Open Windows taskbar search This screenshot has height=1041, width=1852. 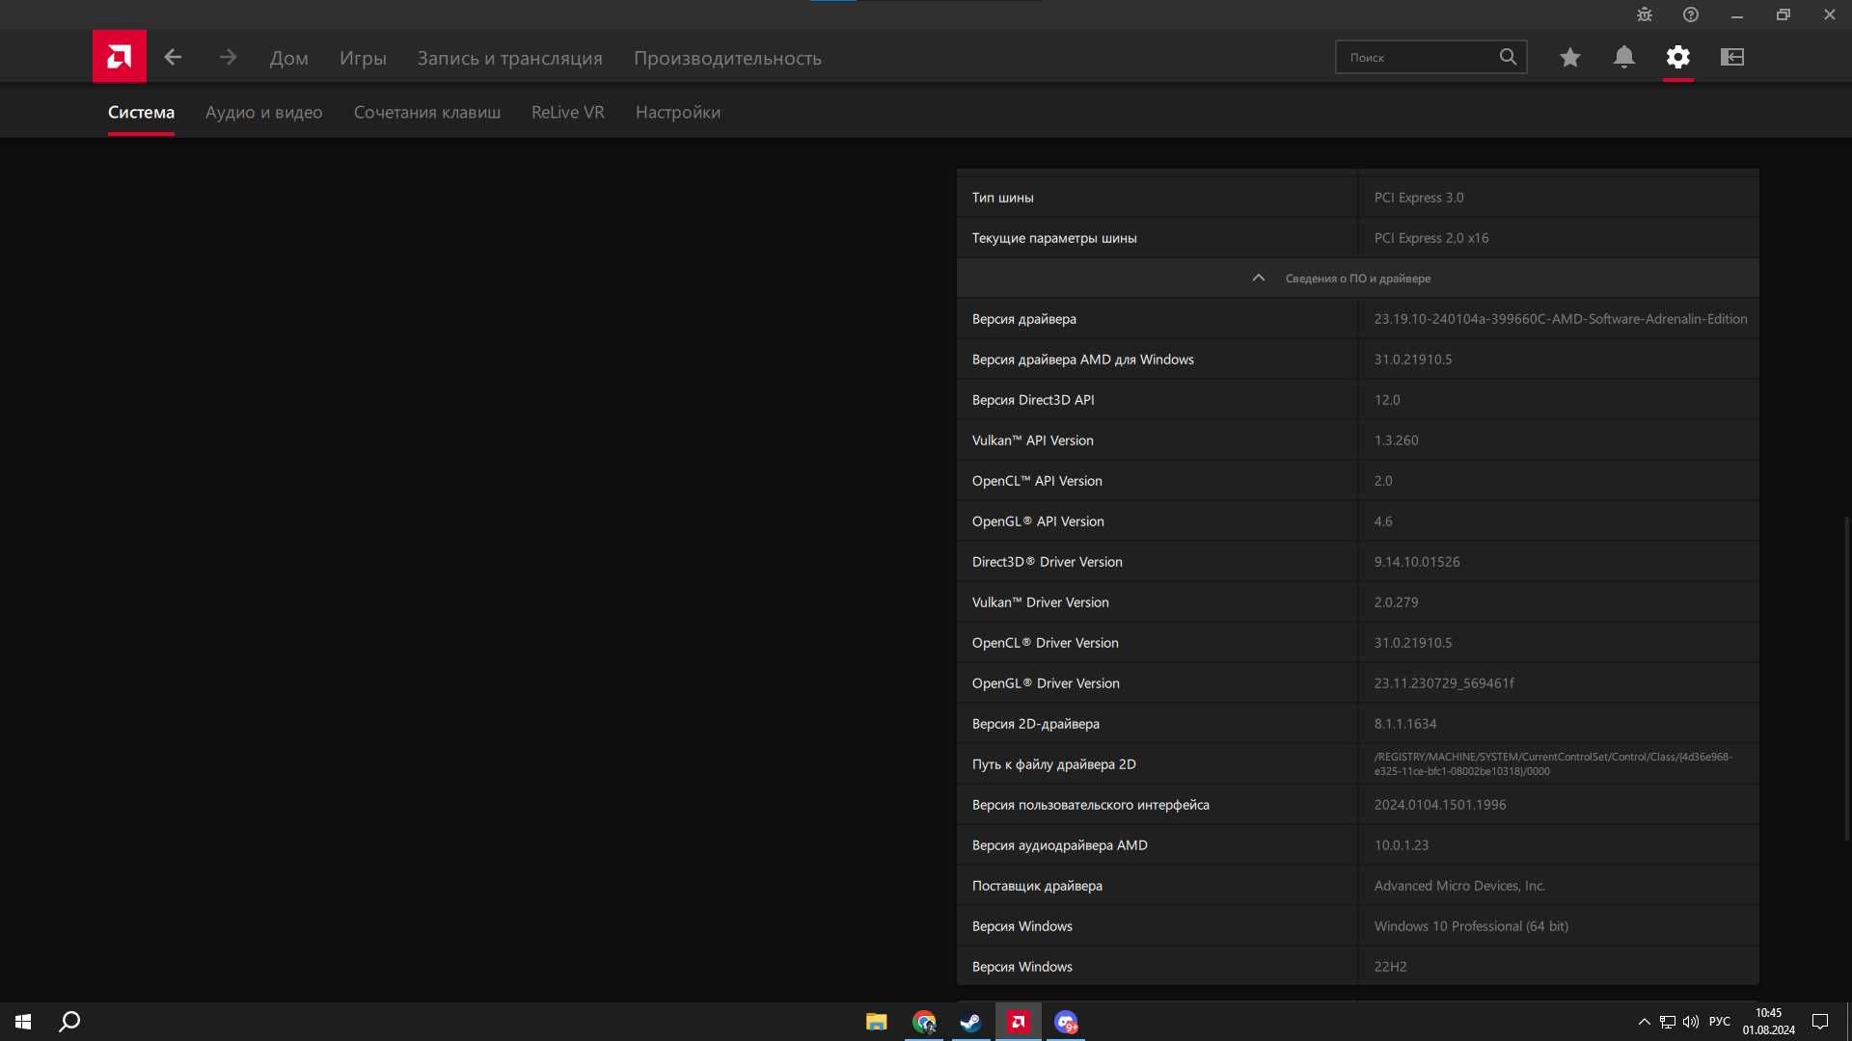coord(69,1022)
